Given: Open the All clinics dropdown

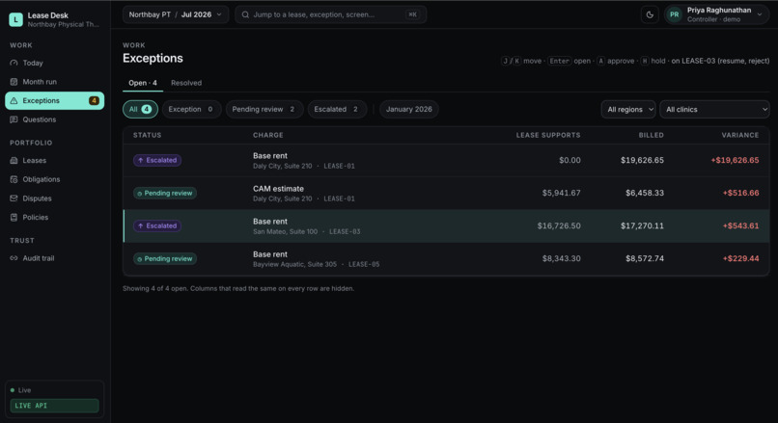Looking at the screenshot, I should [714, 110].
